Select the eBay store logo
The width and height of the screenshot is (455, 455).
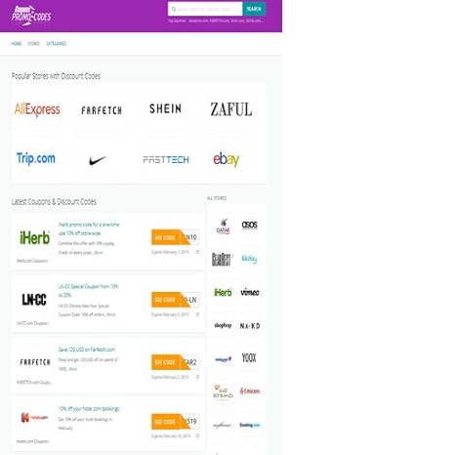click(227, 159)
